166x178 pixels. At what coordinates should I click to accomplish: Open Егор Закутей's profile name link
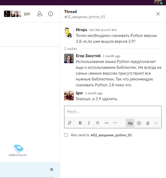[88, 56]
